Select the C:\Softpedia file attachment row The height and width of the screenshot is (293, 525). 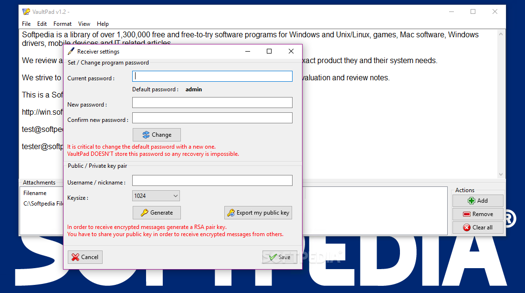(x=43, y=204)
